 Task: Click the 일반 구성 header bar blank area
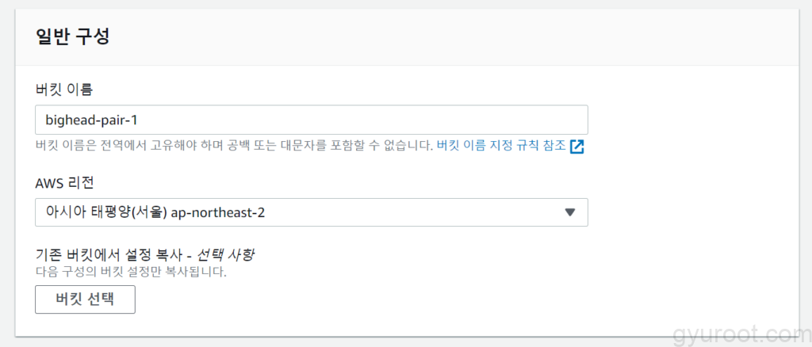tap(476, 36)
